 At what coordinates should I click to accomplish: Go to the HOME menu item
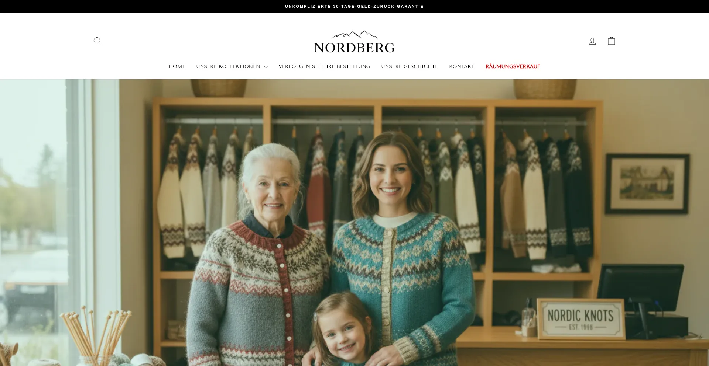point(177,66)
